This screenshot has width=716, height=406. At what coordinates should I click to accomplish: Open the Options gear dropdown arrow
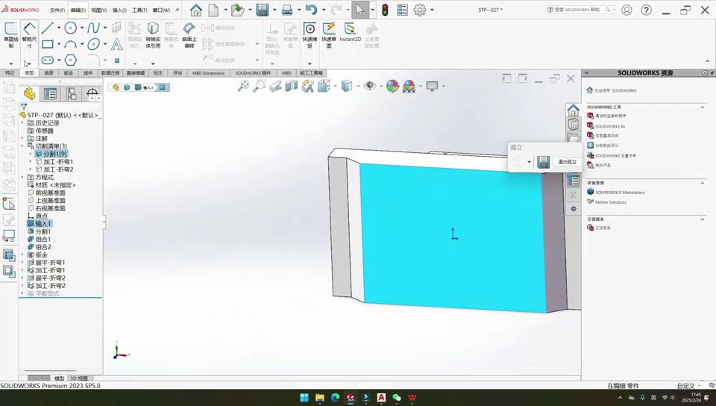tap(432, 10)
